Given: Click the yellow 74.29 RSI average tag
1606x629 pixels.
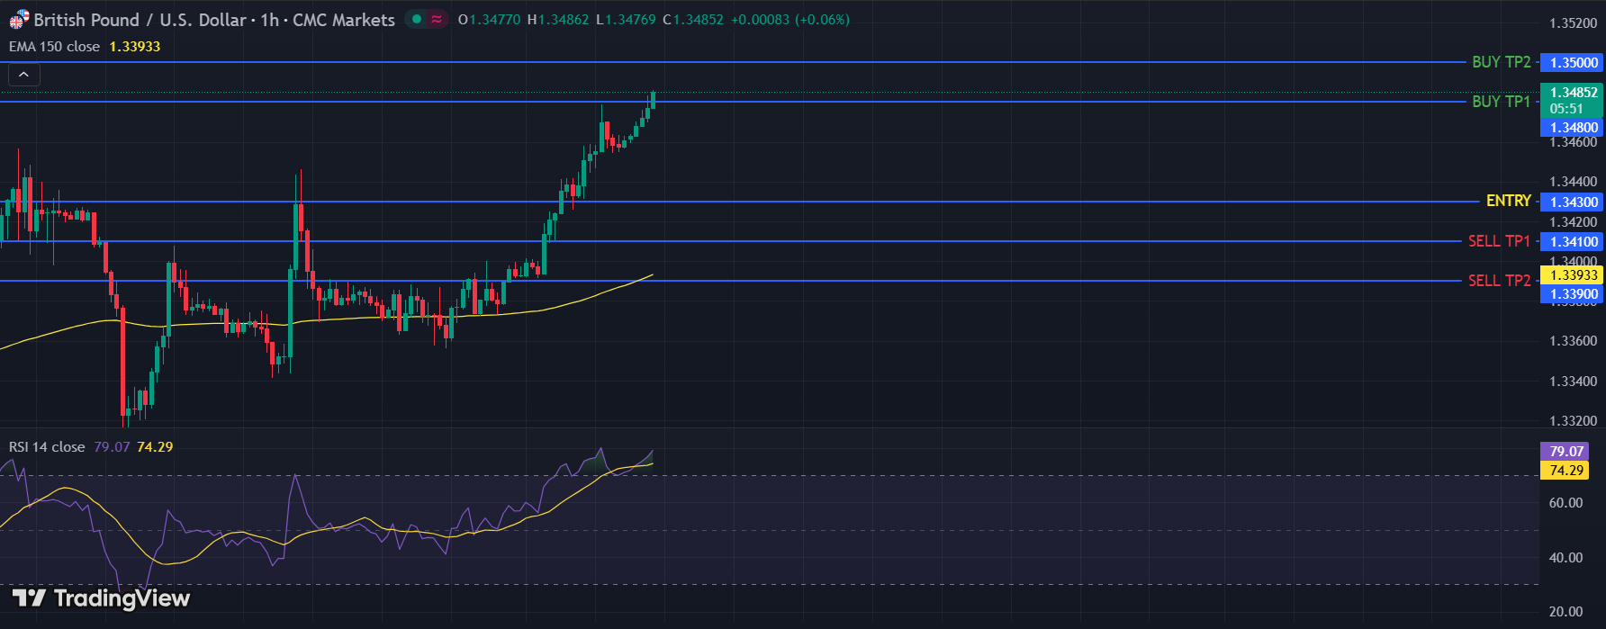Looking at the screenshot, I should point(1565,471).
